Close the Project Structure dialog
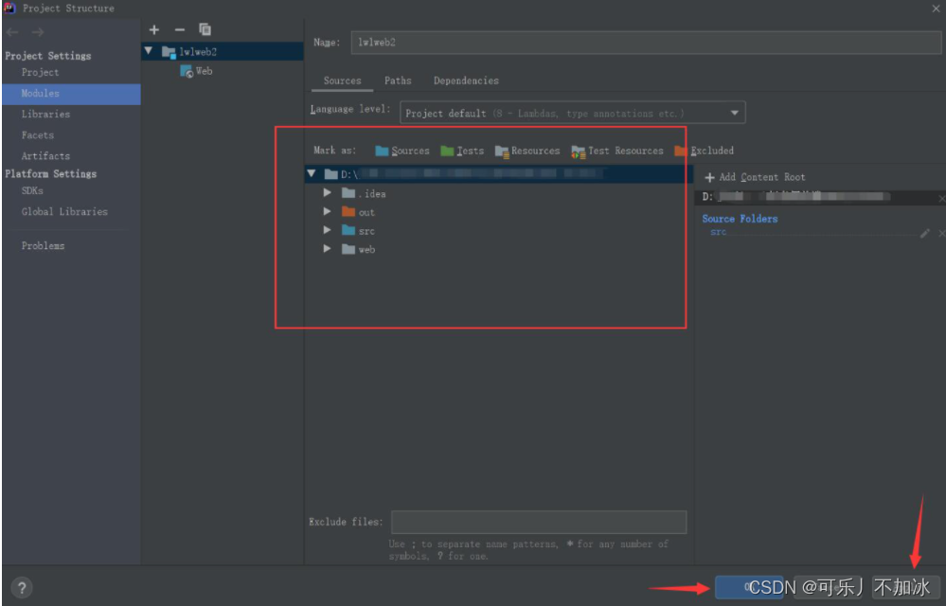The image size is (946, 606). click(x=936, y=9)
